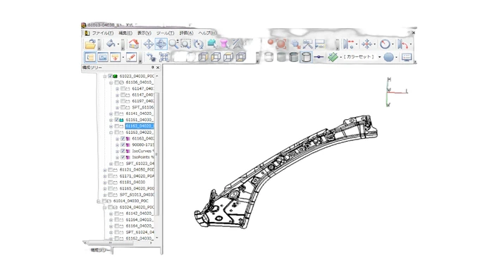The width and height of the screenshot is (499, 277).
Task: Expand the 61121_04050 tree node
Action: pyautogui.click(x=105, y=170)
